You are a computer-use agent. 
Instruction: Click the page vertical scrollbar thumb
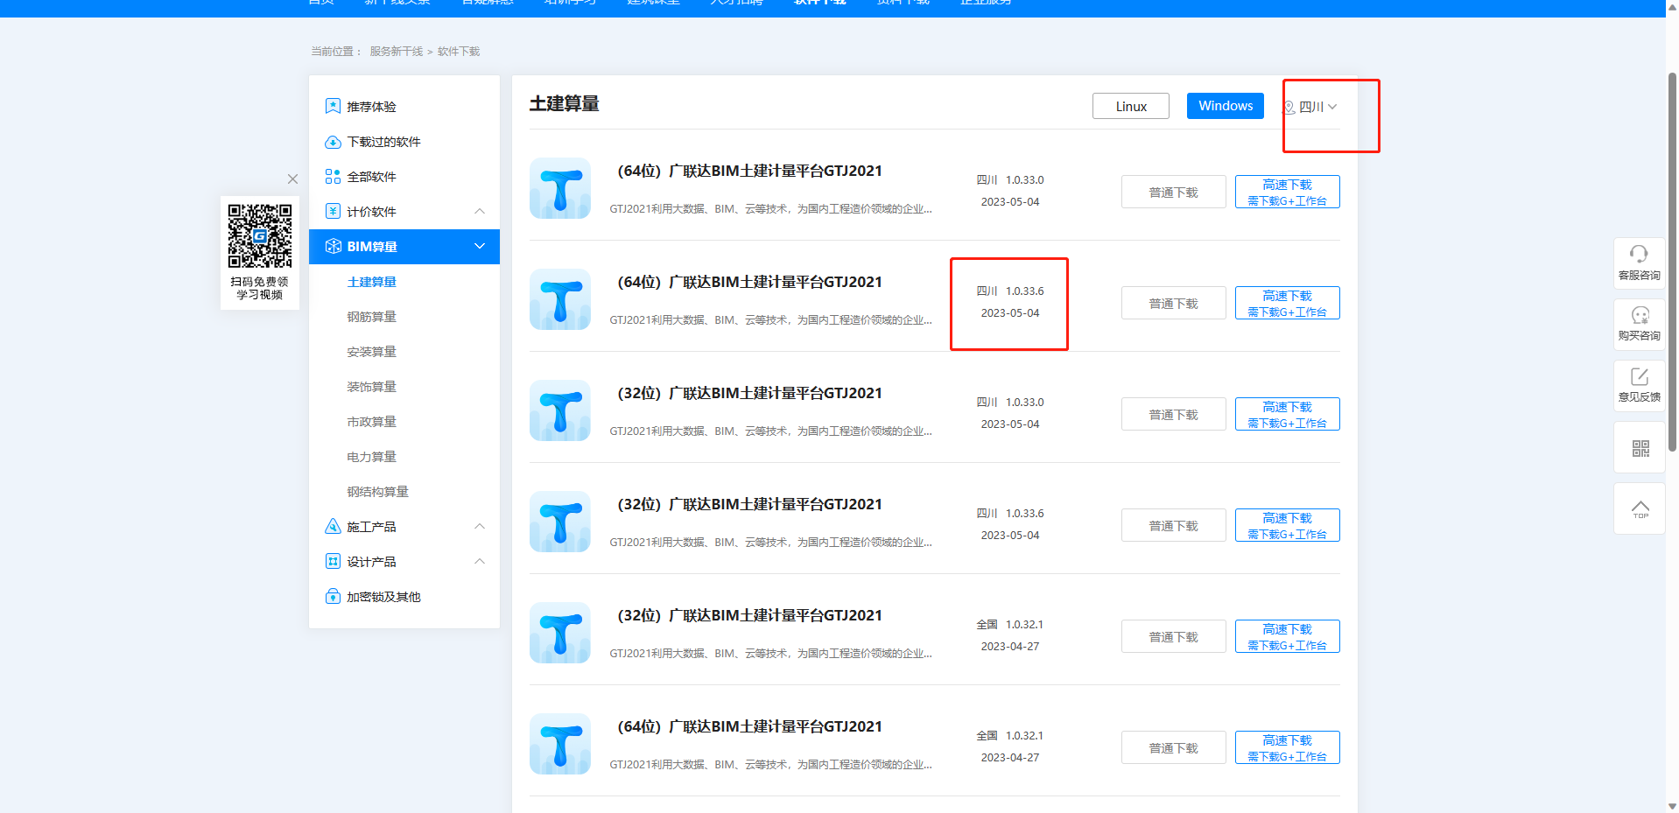[1671, 263]
